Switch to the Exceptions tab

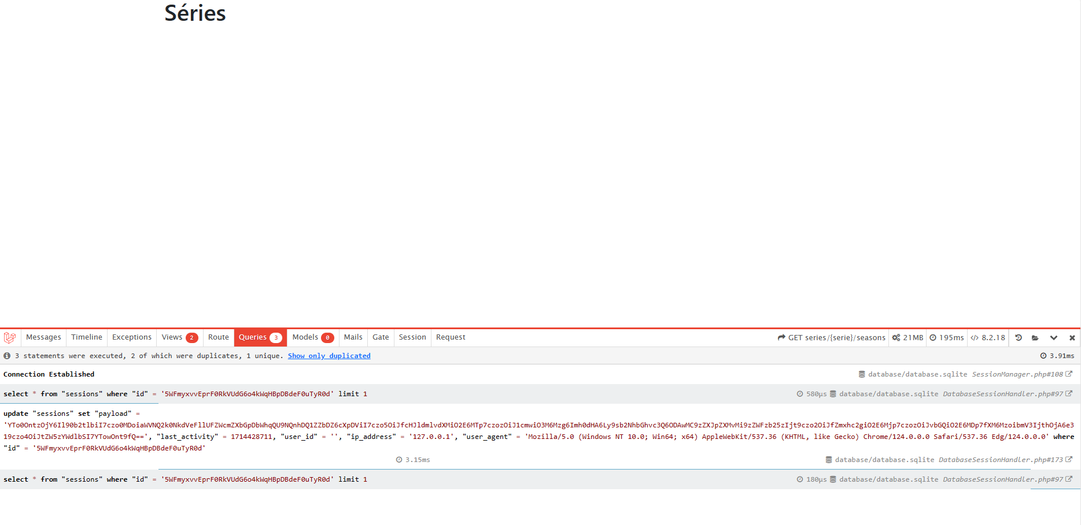132,337
